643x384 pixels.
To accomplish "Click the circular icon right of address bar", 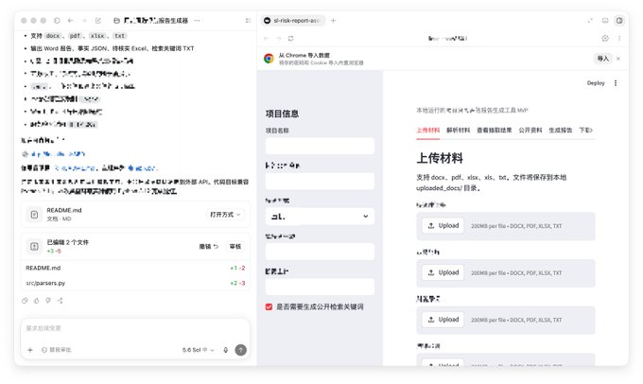I will point(605,38).
